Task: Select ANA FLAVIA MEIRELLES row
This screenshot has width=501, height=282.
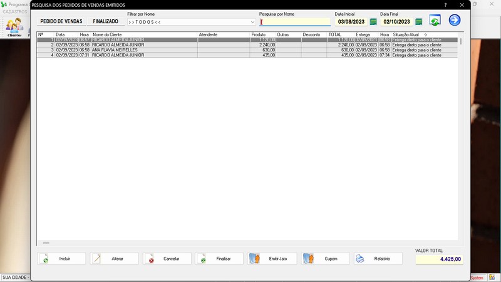Action: pyautogui.click(x=247, y=50)
